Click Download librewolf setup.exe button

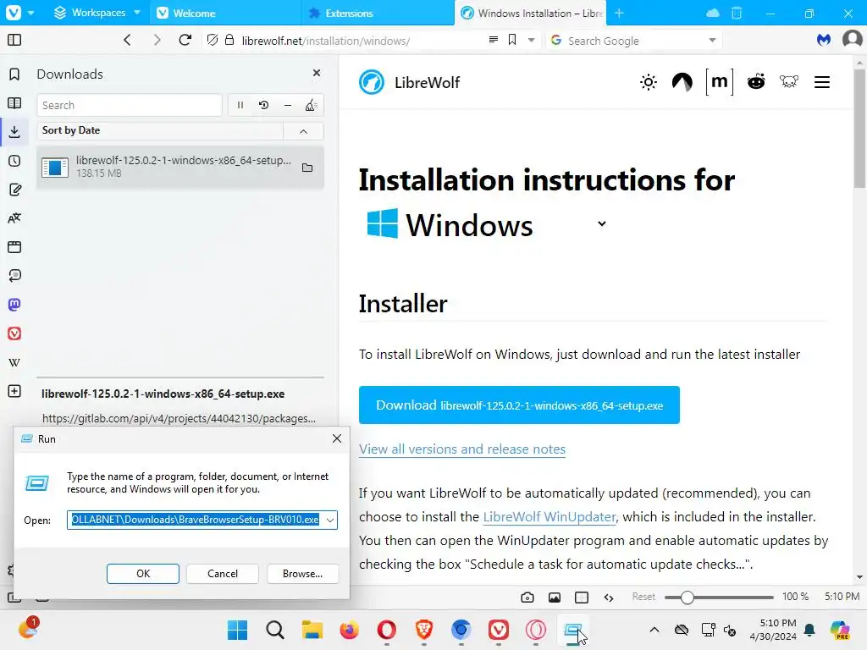519,405
